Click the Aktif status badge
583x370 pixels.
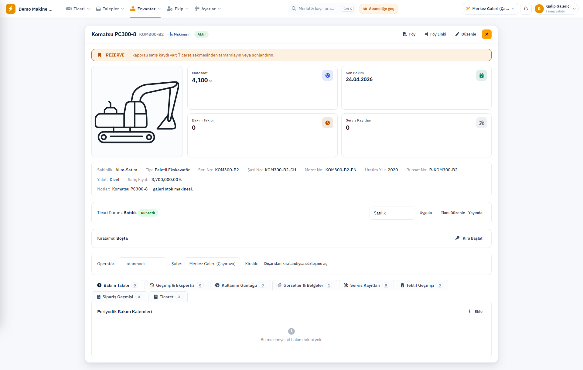(202, 34)
